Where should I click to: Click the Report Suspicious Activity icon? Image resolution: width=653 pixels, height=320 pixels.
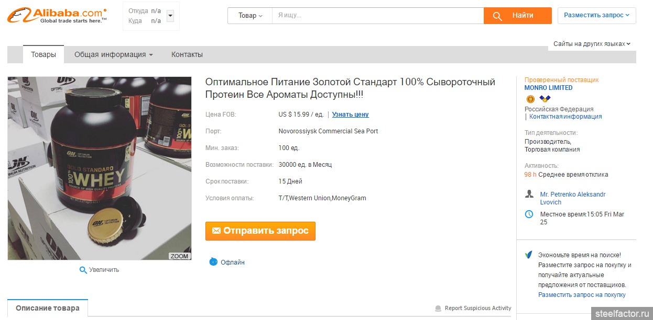tap(438, 308)
